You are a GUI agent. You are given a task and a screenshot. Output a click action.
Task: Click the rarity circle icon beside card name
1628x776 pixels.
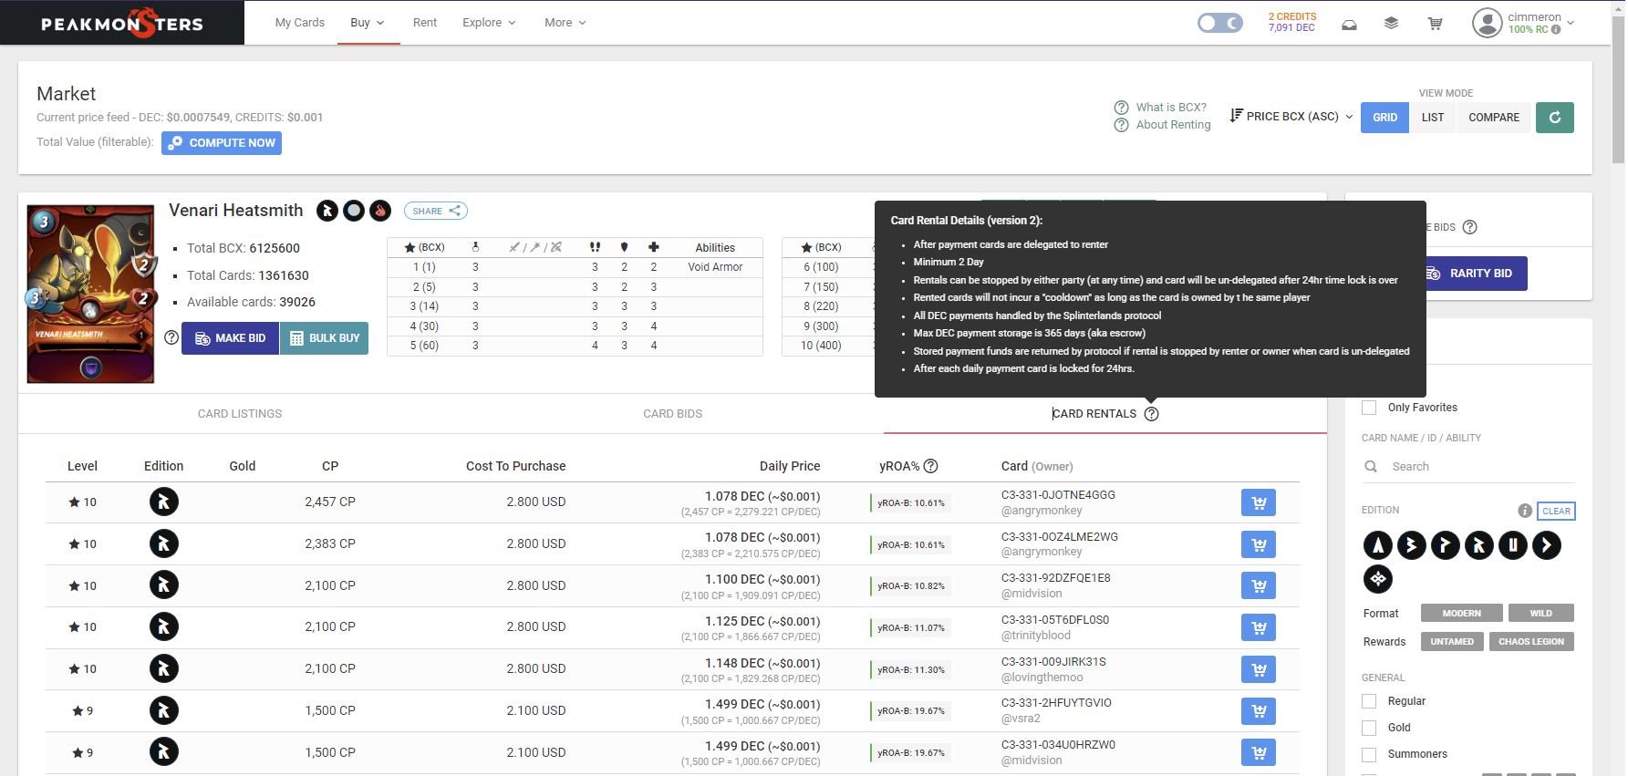pos(354,211)
